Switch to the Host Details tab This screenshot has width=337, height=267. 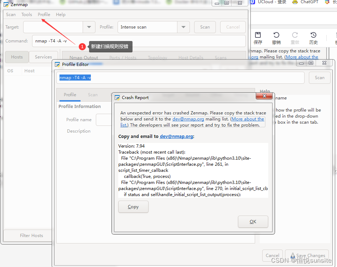191,58
